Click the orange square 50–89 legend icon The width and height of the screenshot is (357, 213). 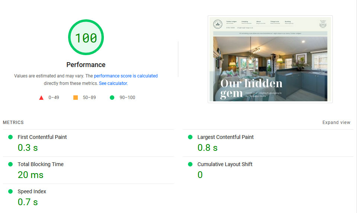pos(76,98)
